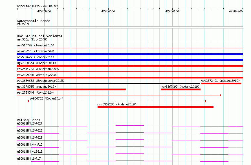
Task: Click the nsv3531 (Kidd2008) variant label
Action: [32, 39]
